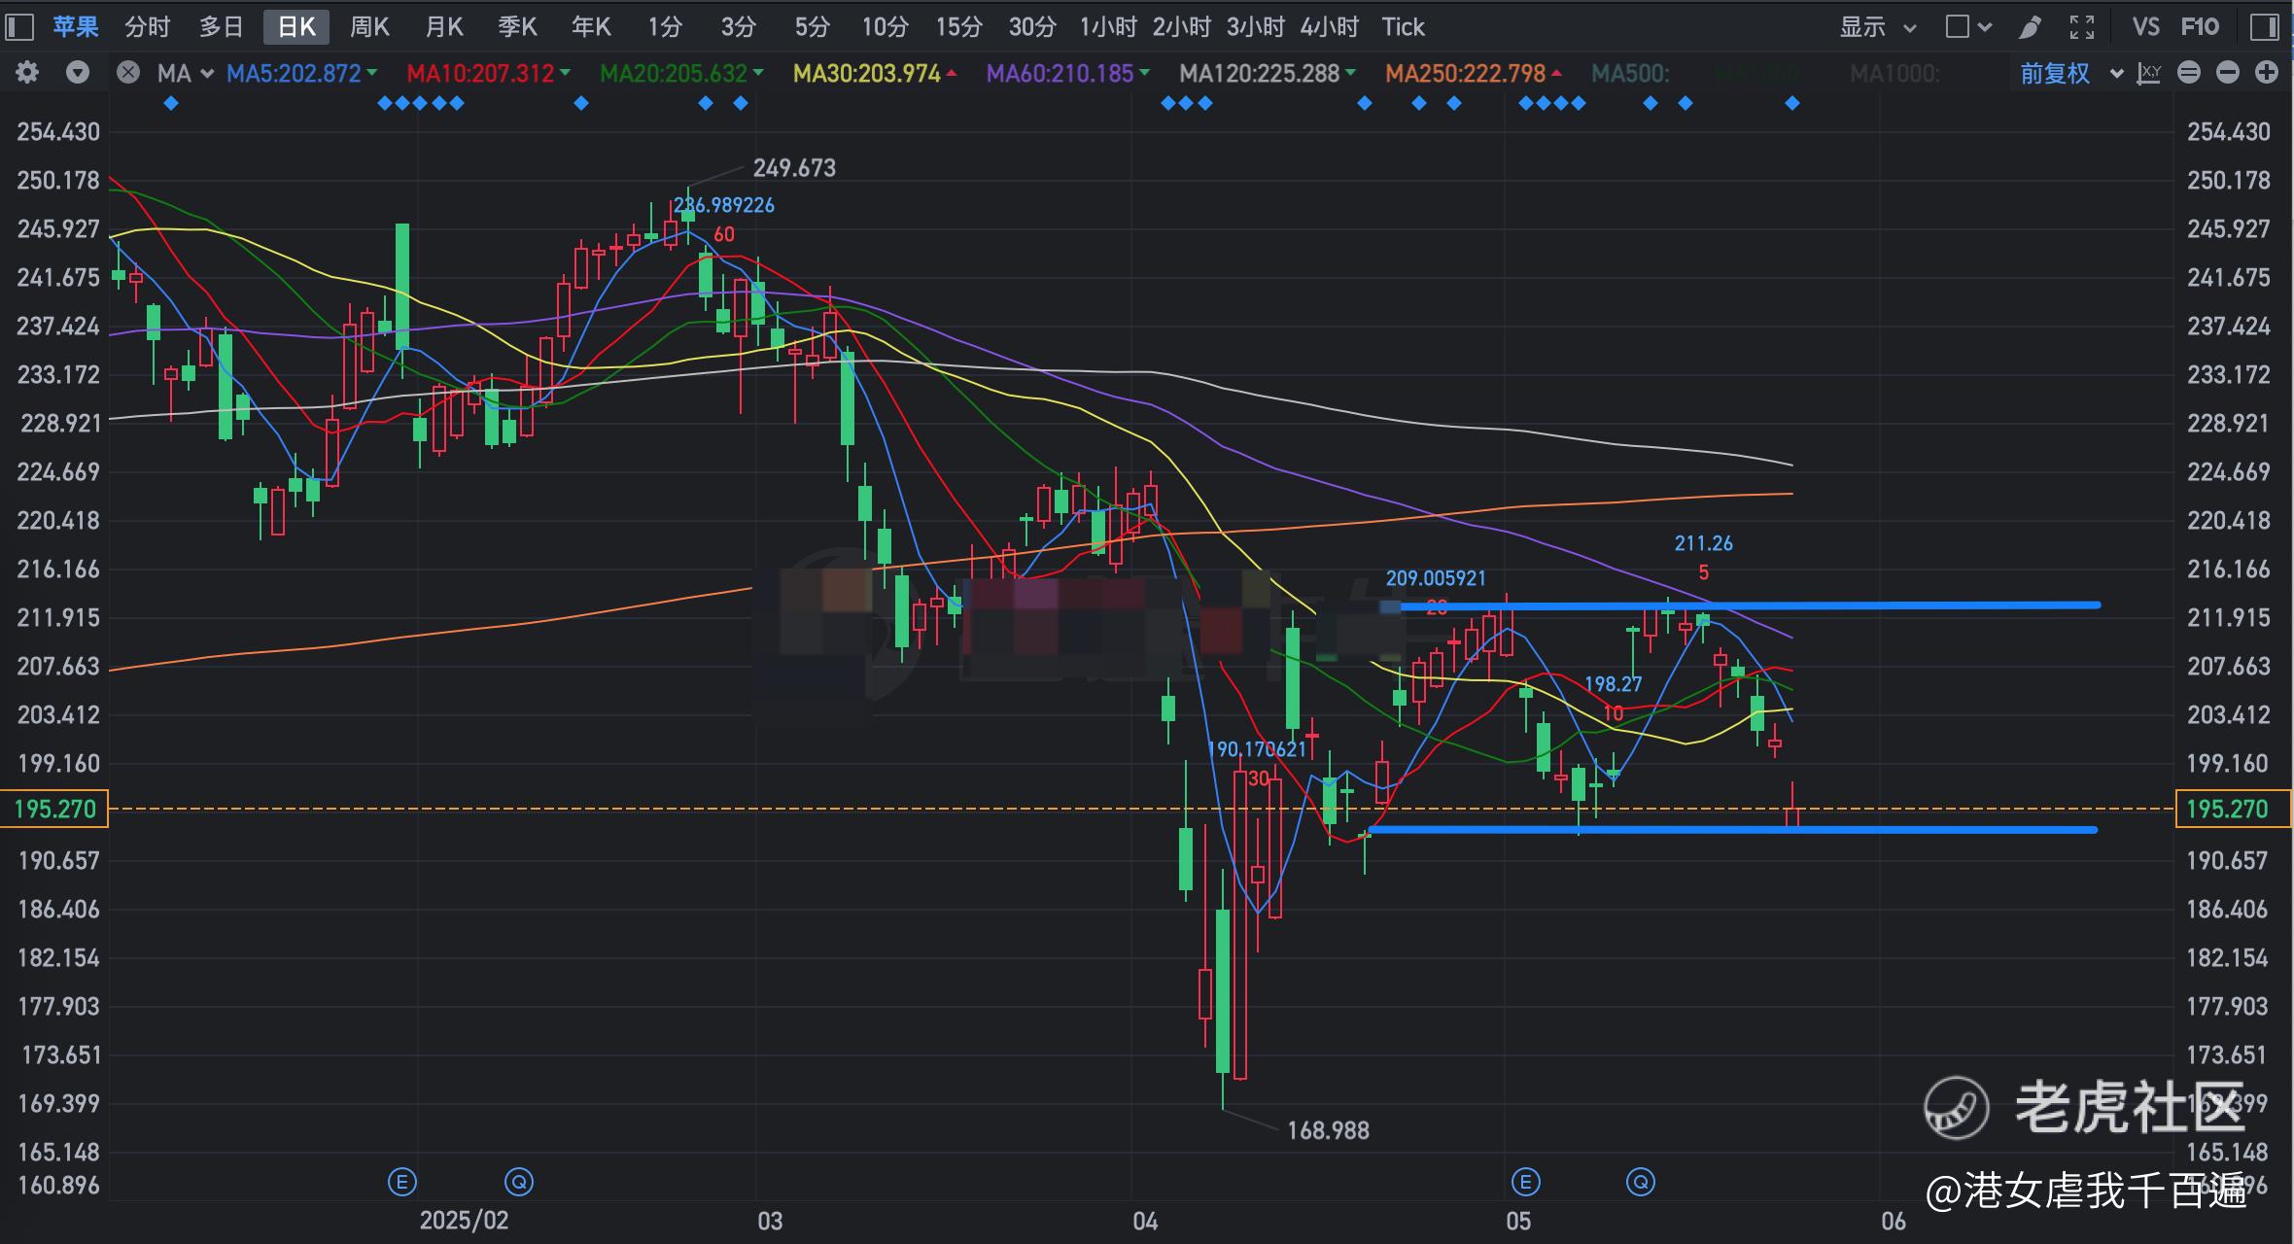The width and height of the screenshot is (2294, 1244).
Task: Select the 月K monthly candlestick tab
Action: 443,27
